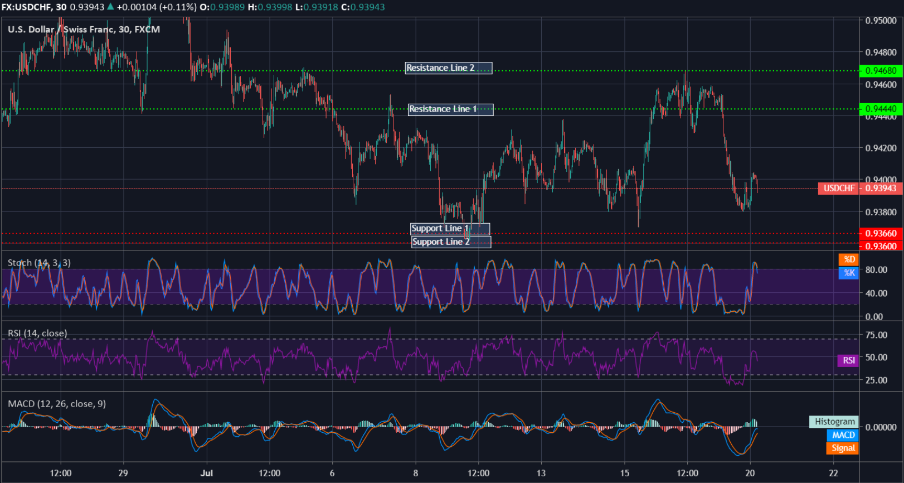Select the U.S. Dollar / Swiss Franc chart legend
Screen dimensions: 904x483
pos(84,30)
